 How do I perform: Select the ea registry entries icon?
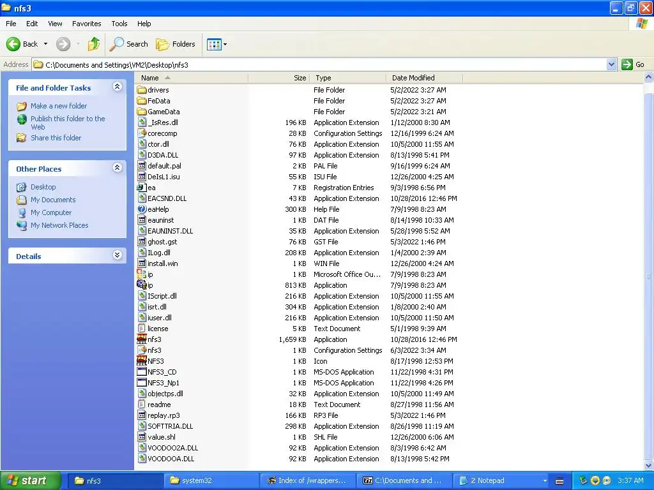click(x=142, y=187)
